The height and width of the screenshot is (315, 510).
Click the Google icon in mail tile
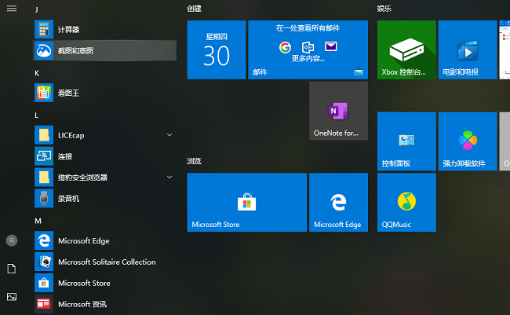(x=286, y=48)
